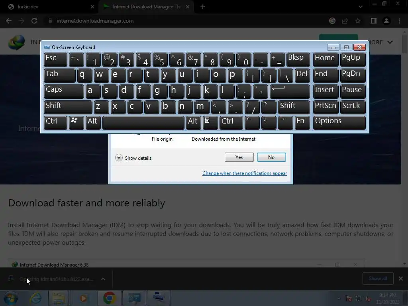
Task: Click the PrtScn key
Action: [326, 107]
